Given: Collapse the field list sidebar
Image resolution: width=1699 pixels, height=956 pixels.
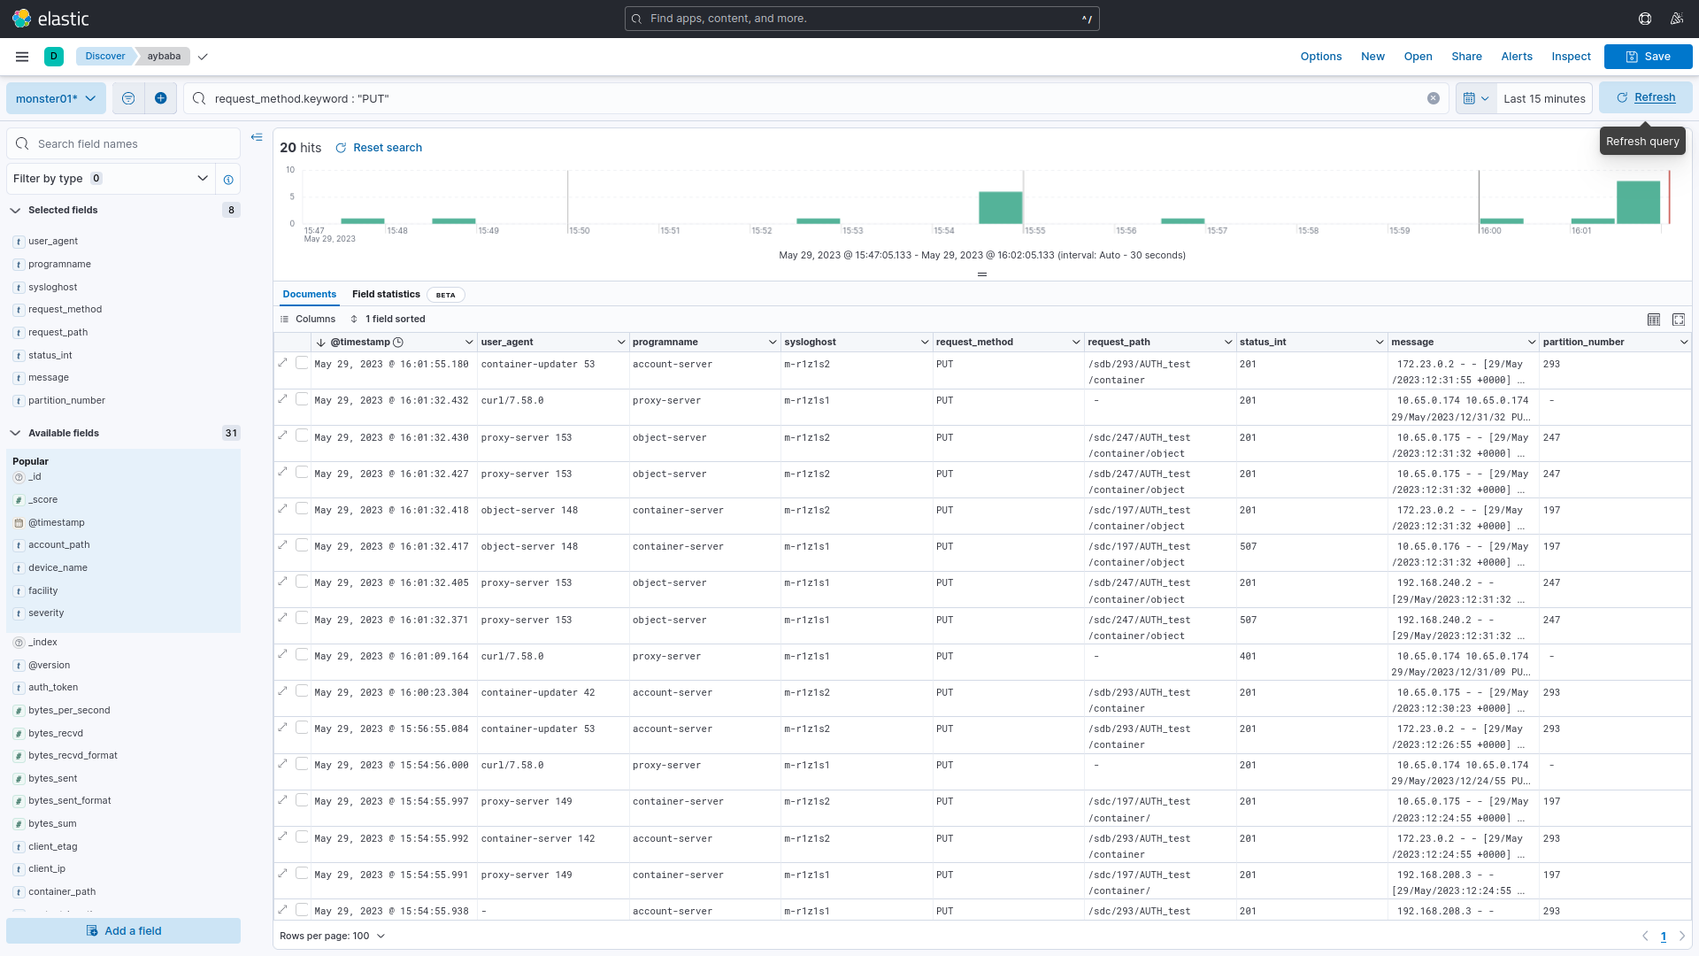Looking at the screenshot, I should tap(257, 137).
